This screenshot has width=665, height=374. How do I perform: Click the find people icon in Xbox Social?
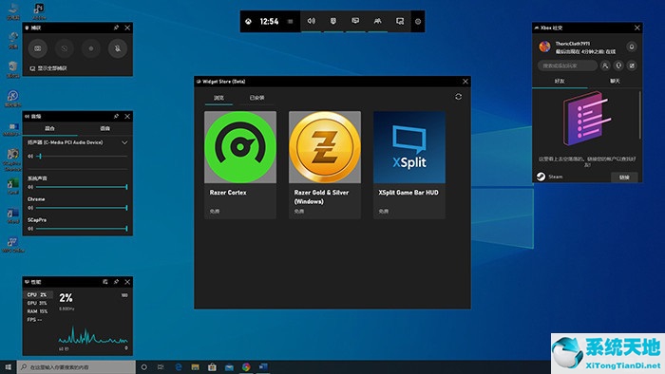pyautogui.click(x=605, y=65)
